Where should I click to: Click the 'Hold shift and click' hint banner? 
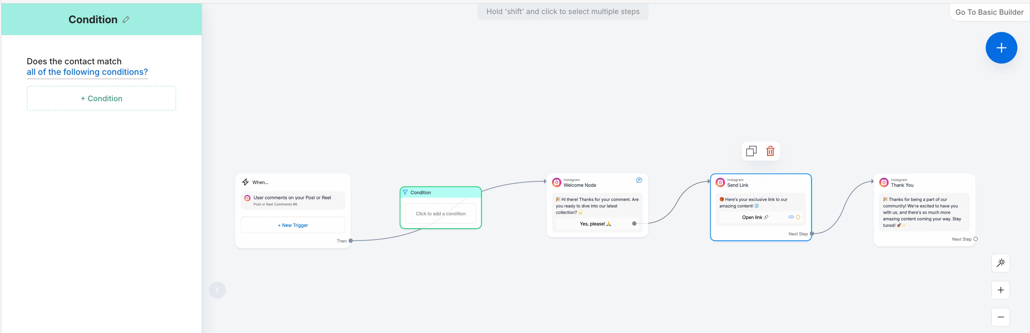point(563,12)
